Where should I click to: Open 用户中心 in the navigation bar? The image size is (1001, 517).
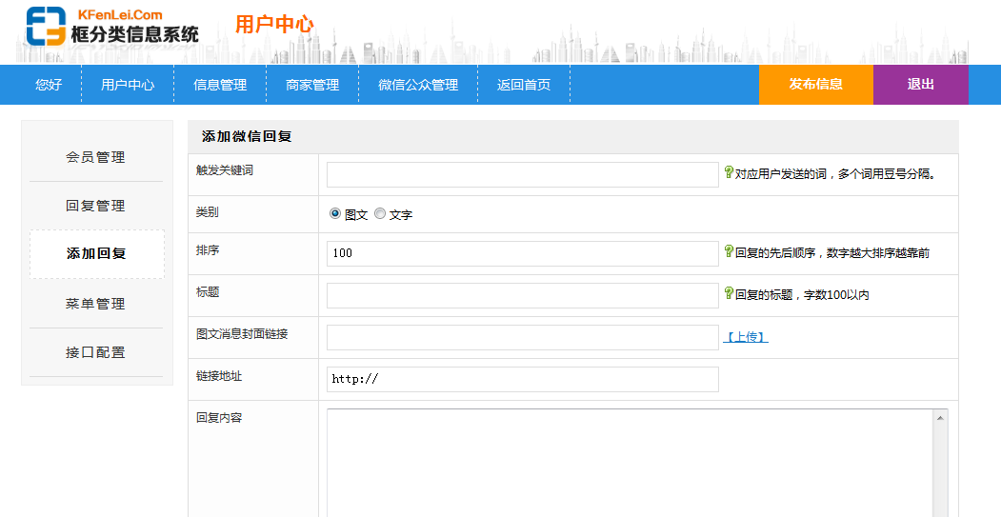tap(128, 85)
